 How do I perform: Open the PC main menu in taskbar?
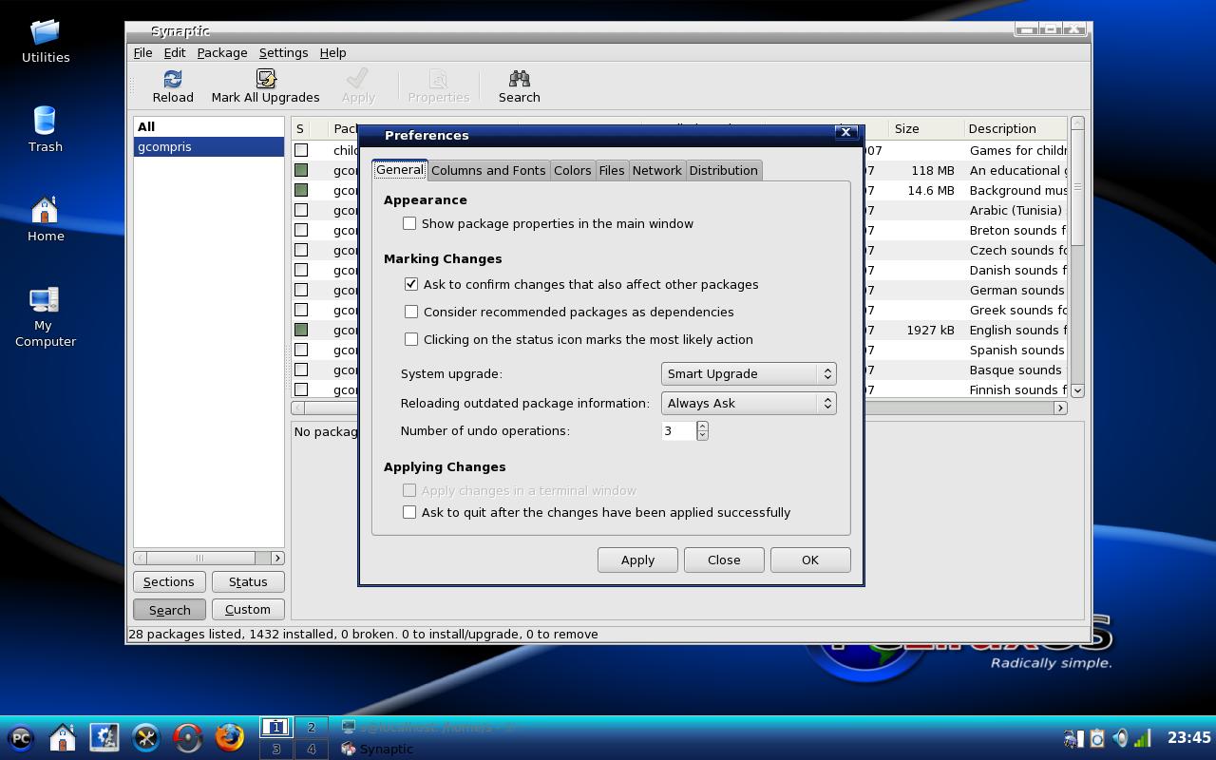[21, 738]
